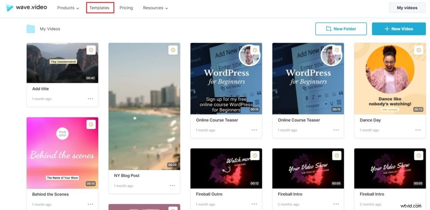This screenshot has width=430, height=210.
Task: Open the Products dropdown menu
Action: click(x=68, y=8)
